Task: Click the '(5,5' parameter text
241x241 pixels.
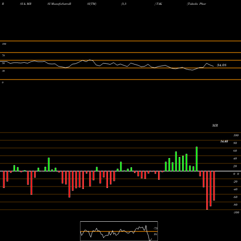Action: [x=124, y=4]
